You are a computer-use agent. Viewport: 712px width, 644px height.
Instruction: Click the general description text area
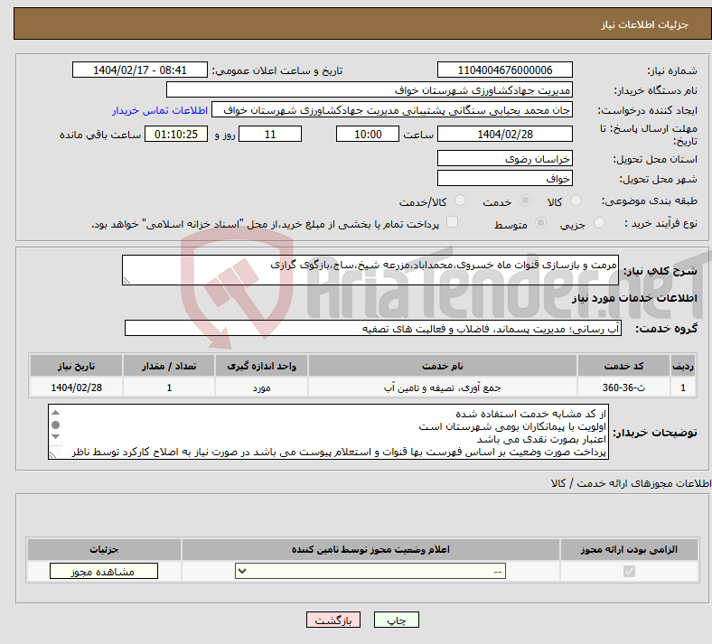click(x=370, y=270)
